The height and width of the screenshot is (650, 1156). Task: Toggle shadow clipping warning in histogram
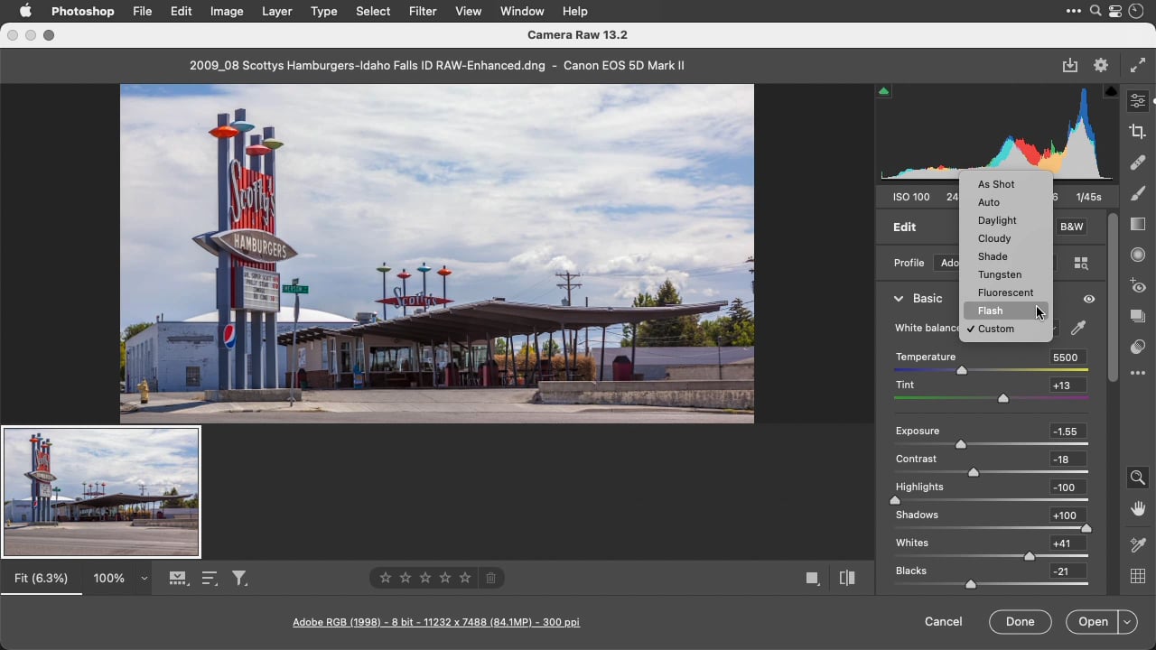point(884,91)
